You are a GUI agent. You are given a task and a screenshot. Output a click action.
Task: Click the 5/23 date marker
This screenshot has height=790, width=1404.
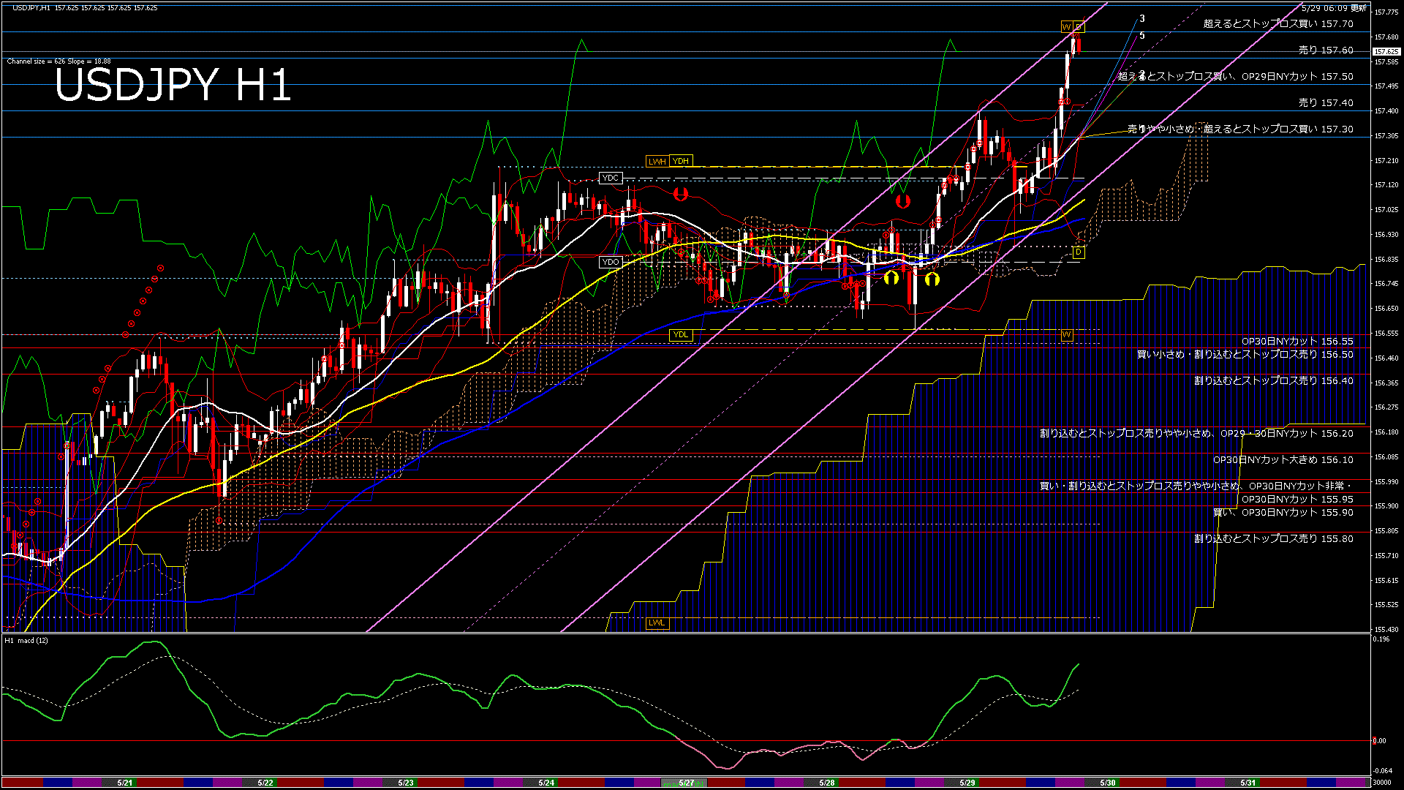[x=406, y=783]
